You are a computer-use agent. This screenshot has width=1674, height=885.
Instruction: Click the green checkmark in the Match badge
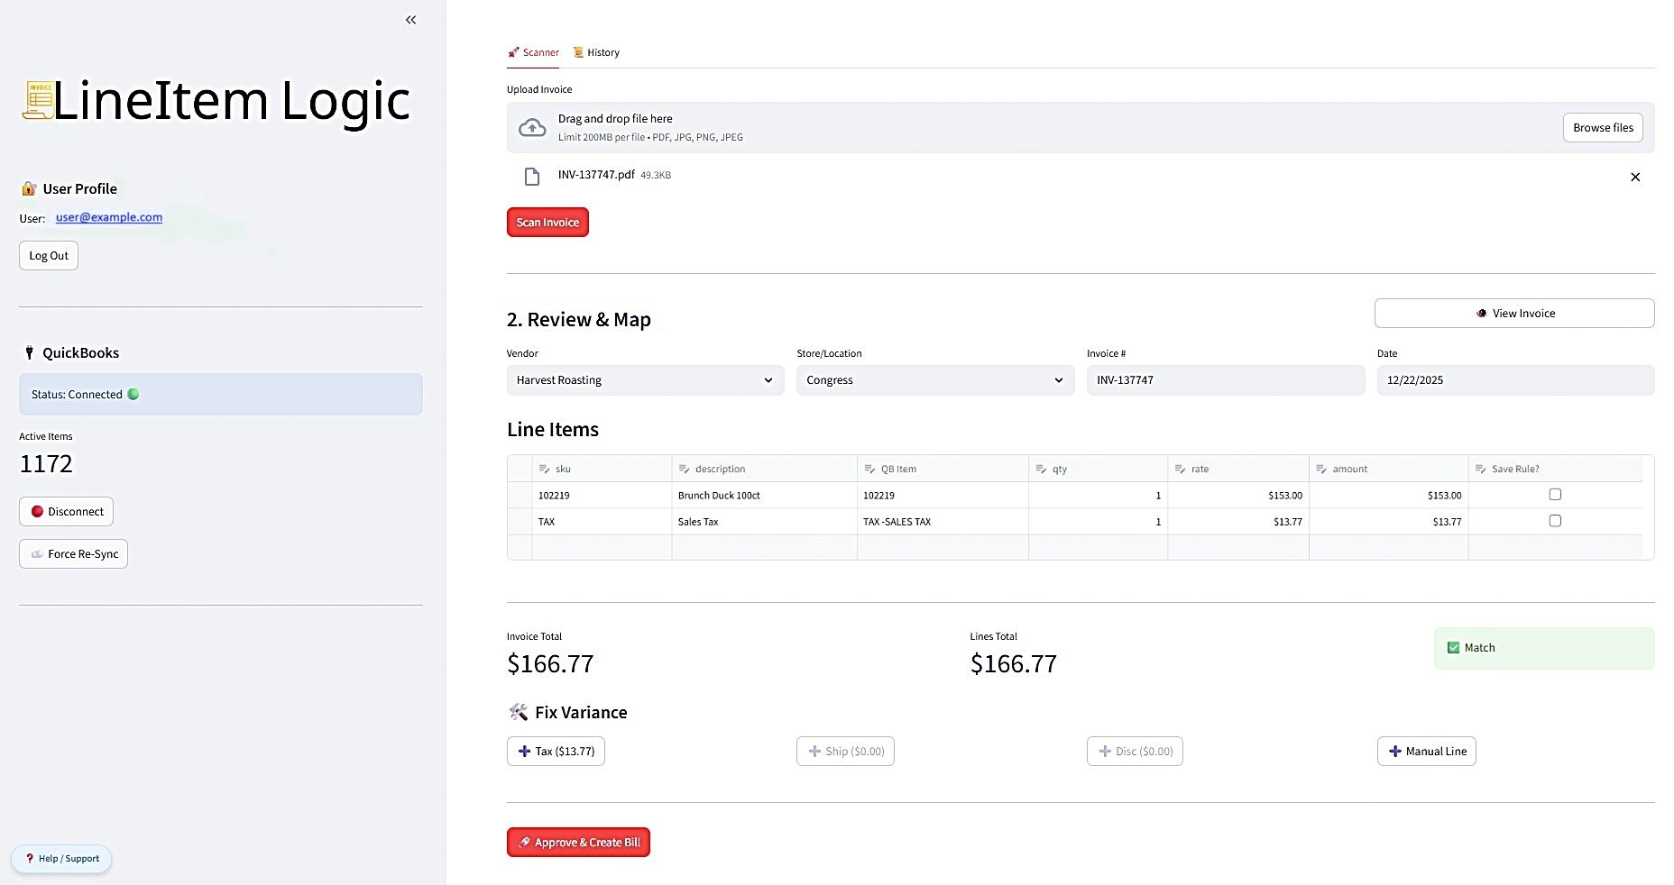1453,647
